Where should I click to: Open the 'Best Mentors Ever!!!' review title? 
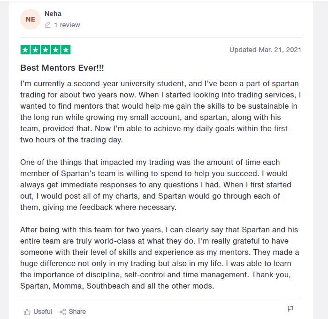coord(62,68)
